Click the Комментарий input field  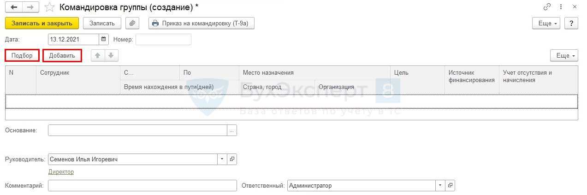coord(142,185)
